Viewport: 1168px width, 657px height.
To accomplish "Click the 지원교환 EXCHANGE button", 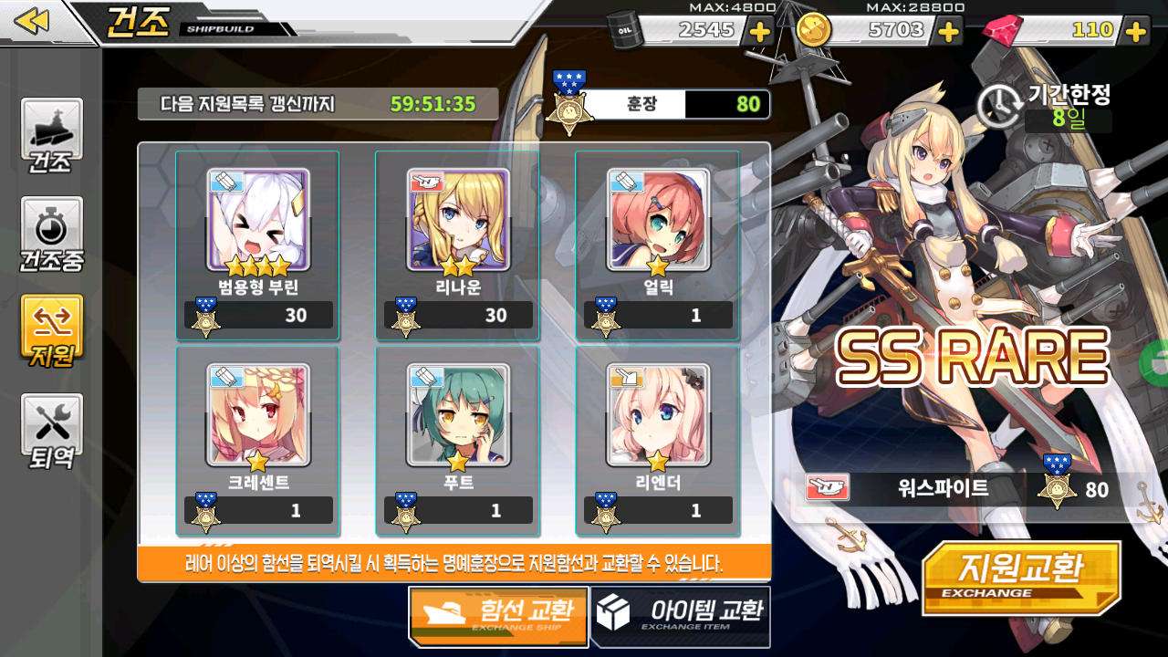I will coord(1021,578).
